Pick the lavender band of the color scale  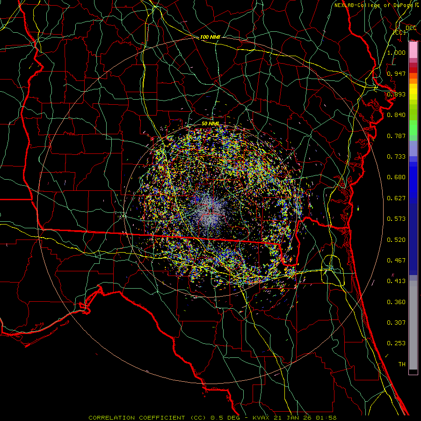413,149
